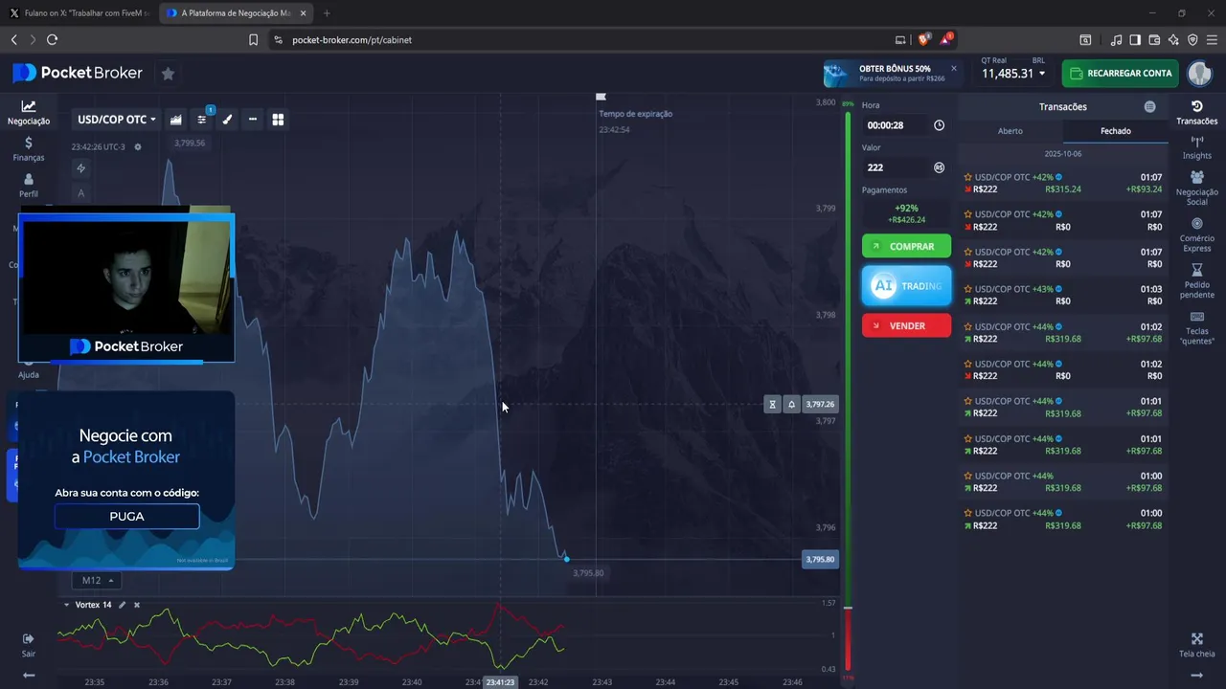1226x689 pixels.
Task: Click the AI TRADING button
Action: click(906, 286)
